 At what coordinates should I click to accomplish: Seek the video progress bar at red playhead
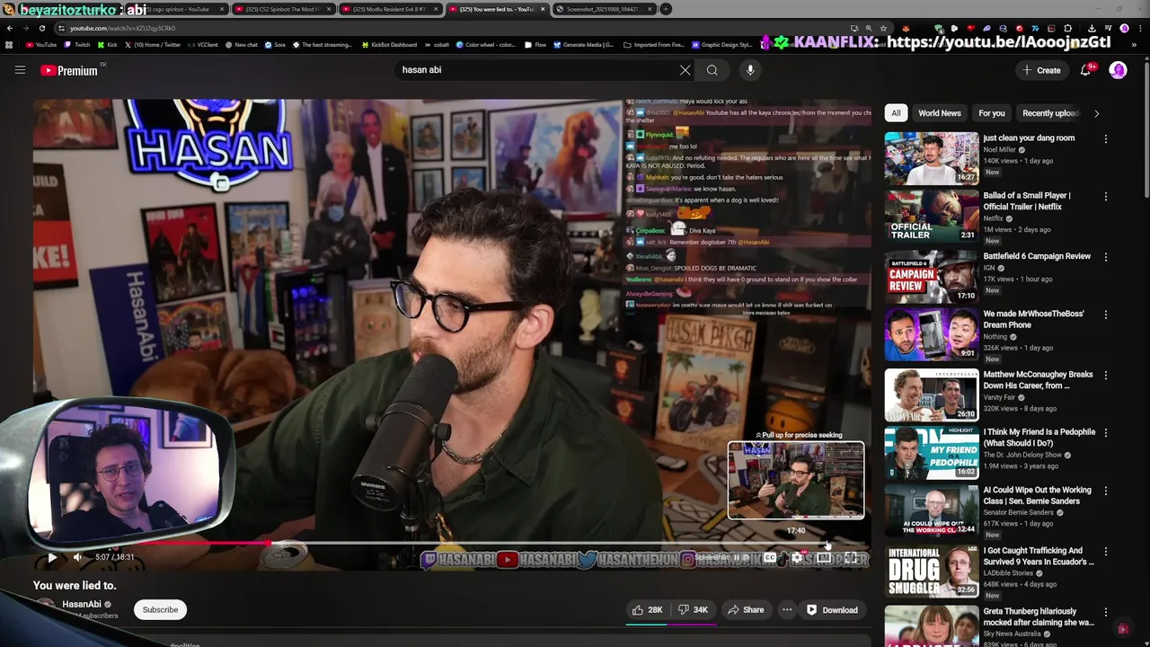[x=269, y=543]
